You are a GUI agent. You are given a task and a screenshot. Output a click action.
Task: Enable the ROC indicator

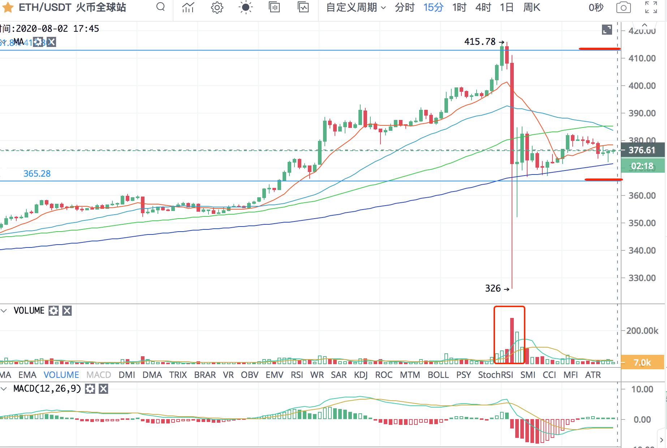click(384, 375)
